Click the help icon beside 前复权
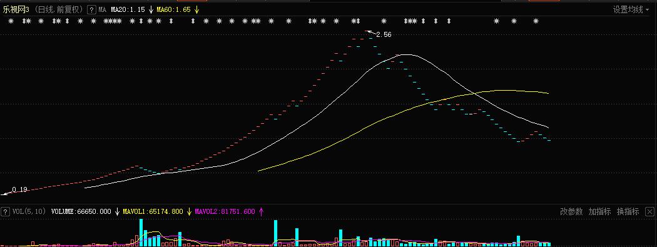657x247 pixels. (92, 9)
